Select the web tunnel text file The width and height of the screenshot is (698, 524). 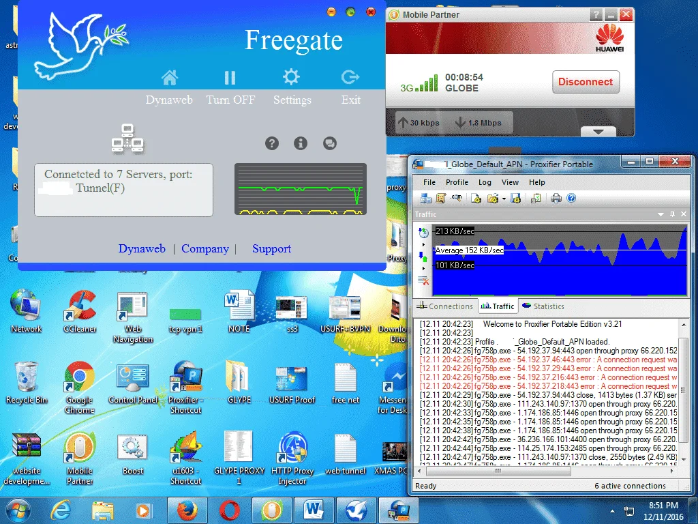[x=345, y=453]
